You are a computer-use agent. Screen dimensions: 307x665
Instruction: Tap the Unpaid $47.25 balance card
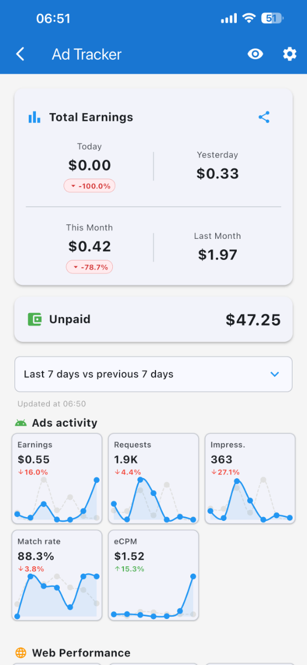(x=153, y=319)
